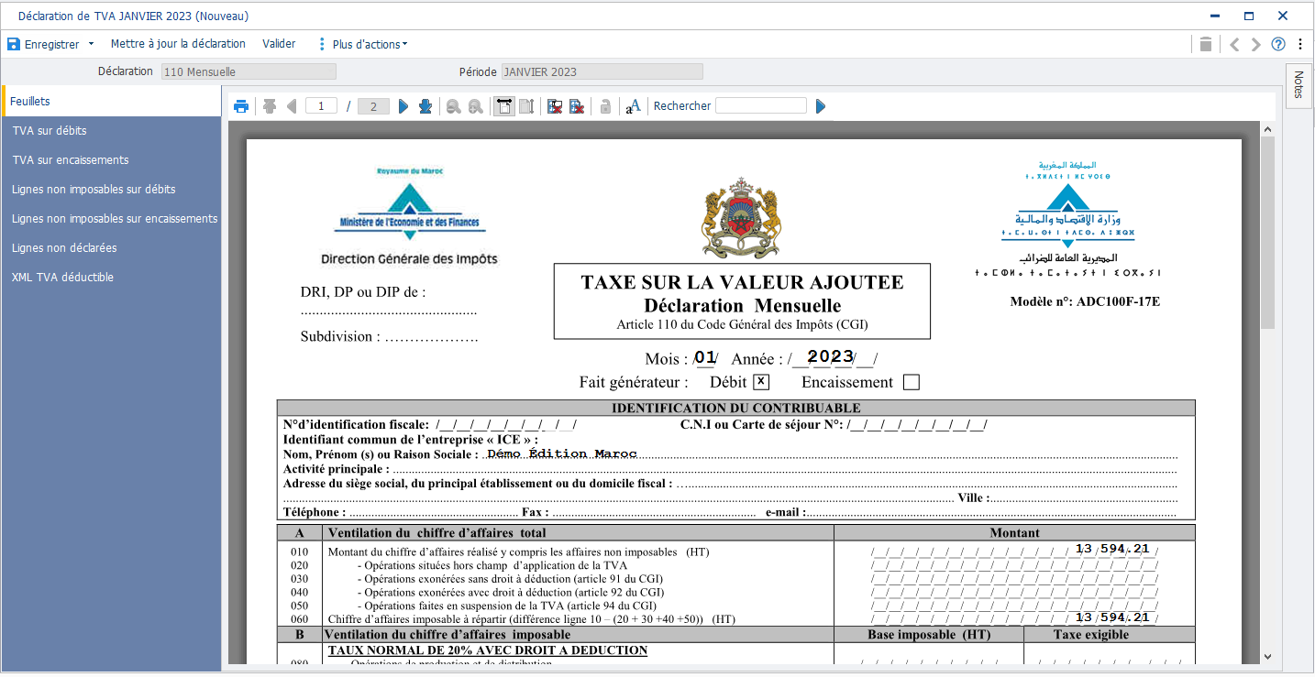Open the Notes tab on the right edge
1315x677 pixels.
1298,86
